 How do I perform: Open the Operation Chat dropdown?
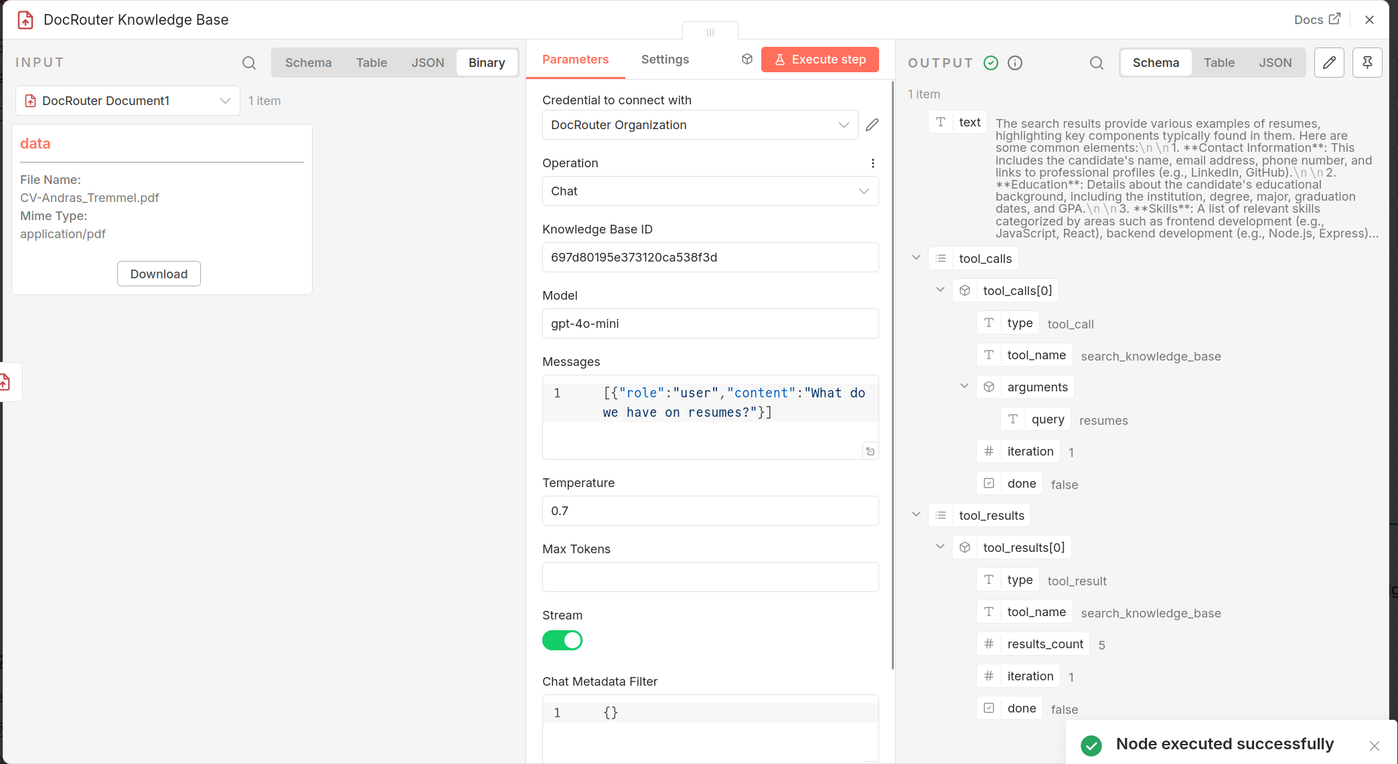click(710, 191)
